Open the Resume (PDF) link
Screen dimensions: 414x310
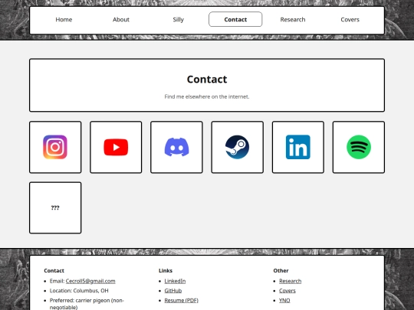click(182, 300)
